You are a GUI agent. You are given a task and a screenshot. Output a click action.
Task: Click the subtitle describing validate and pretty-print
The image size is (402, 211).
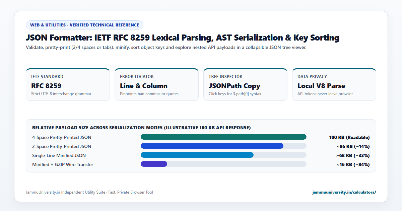point(166,48)
